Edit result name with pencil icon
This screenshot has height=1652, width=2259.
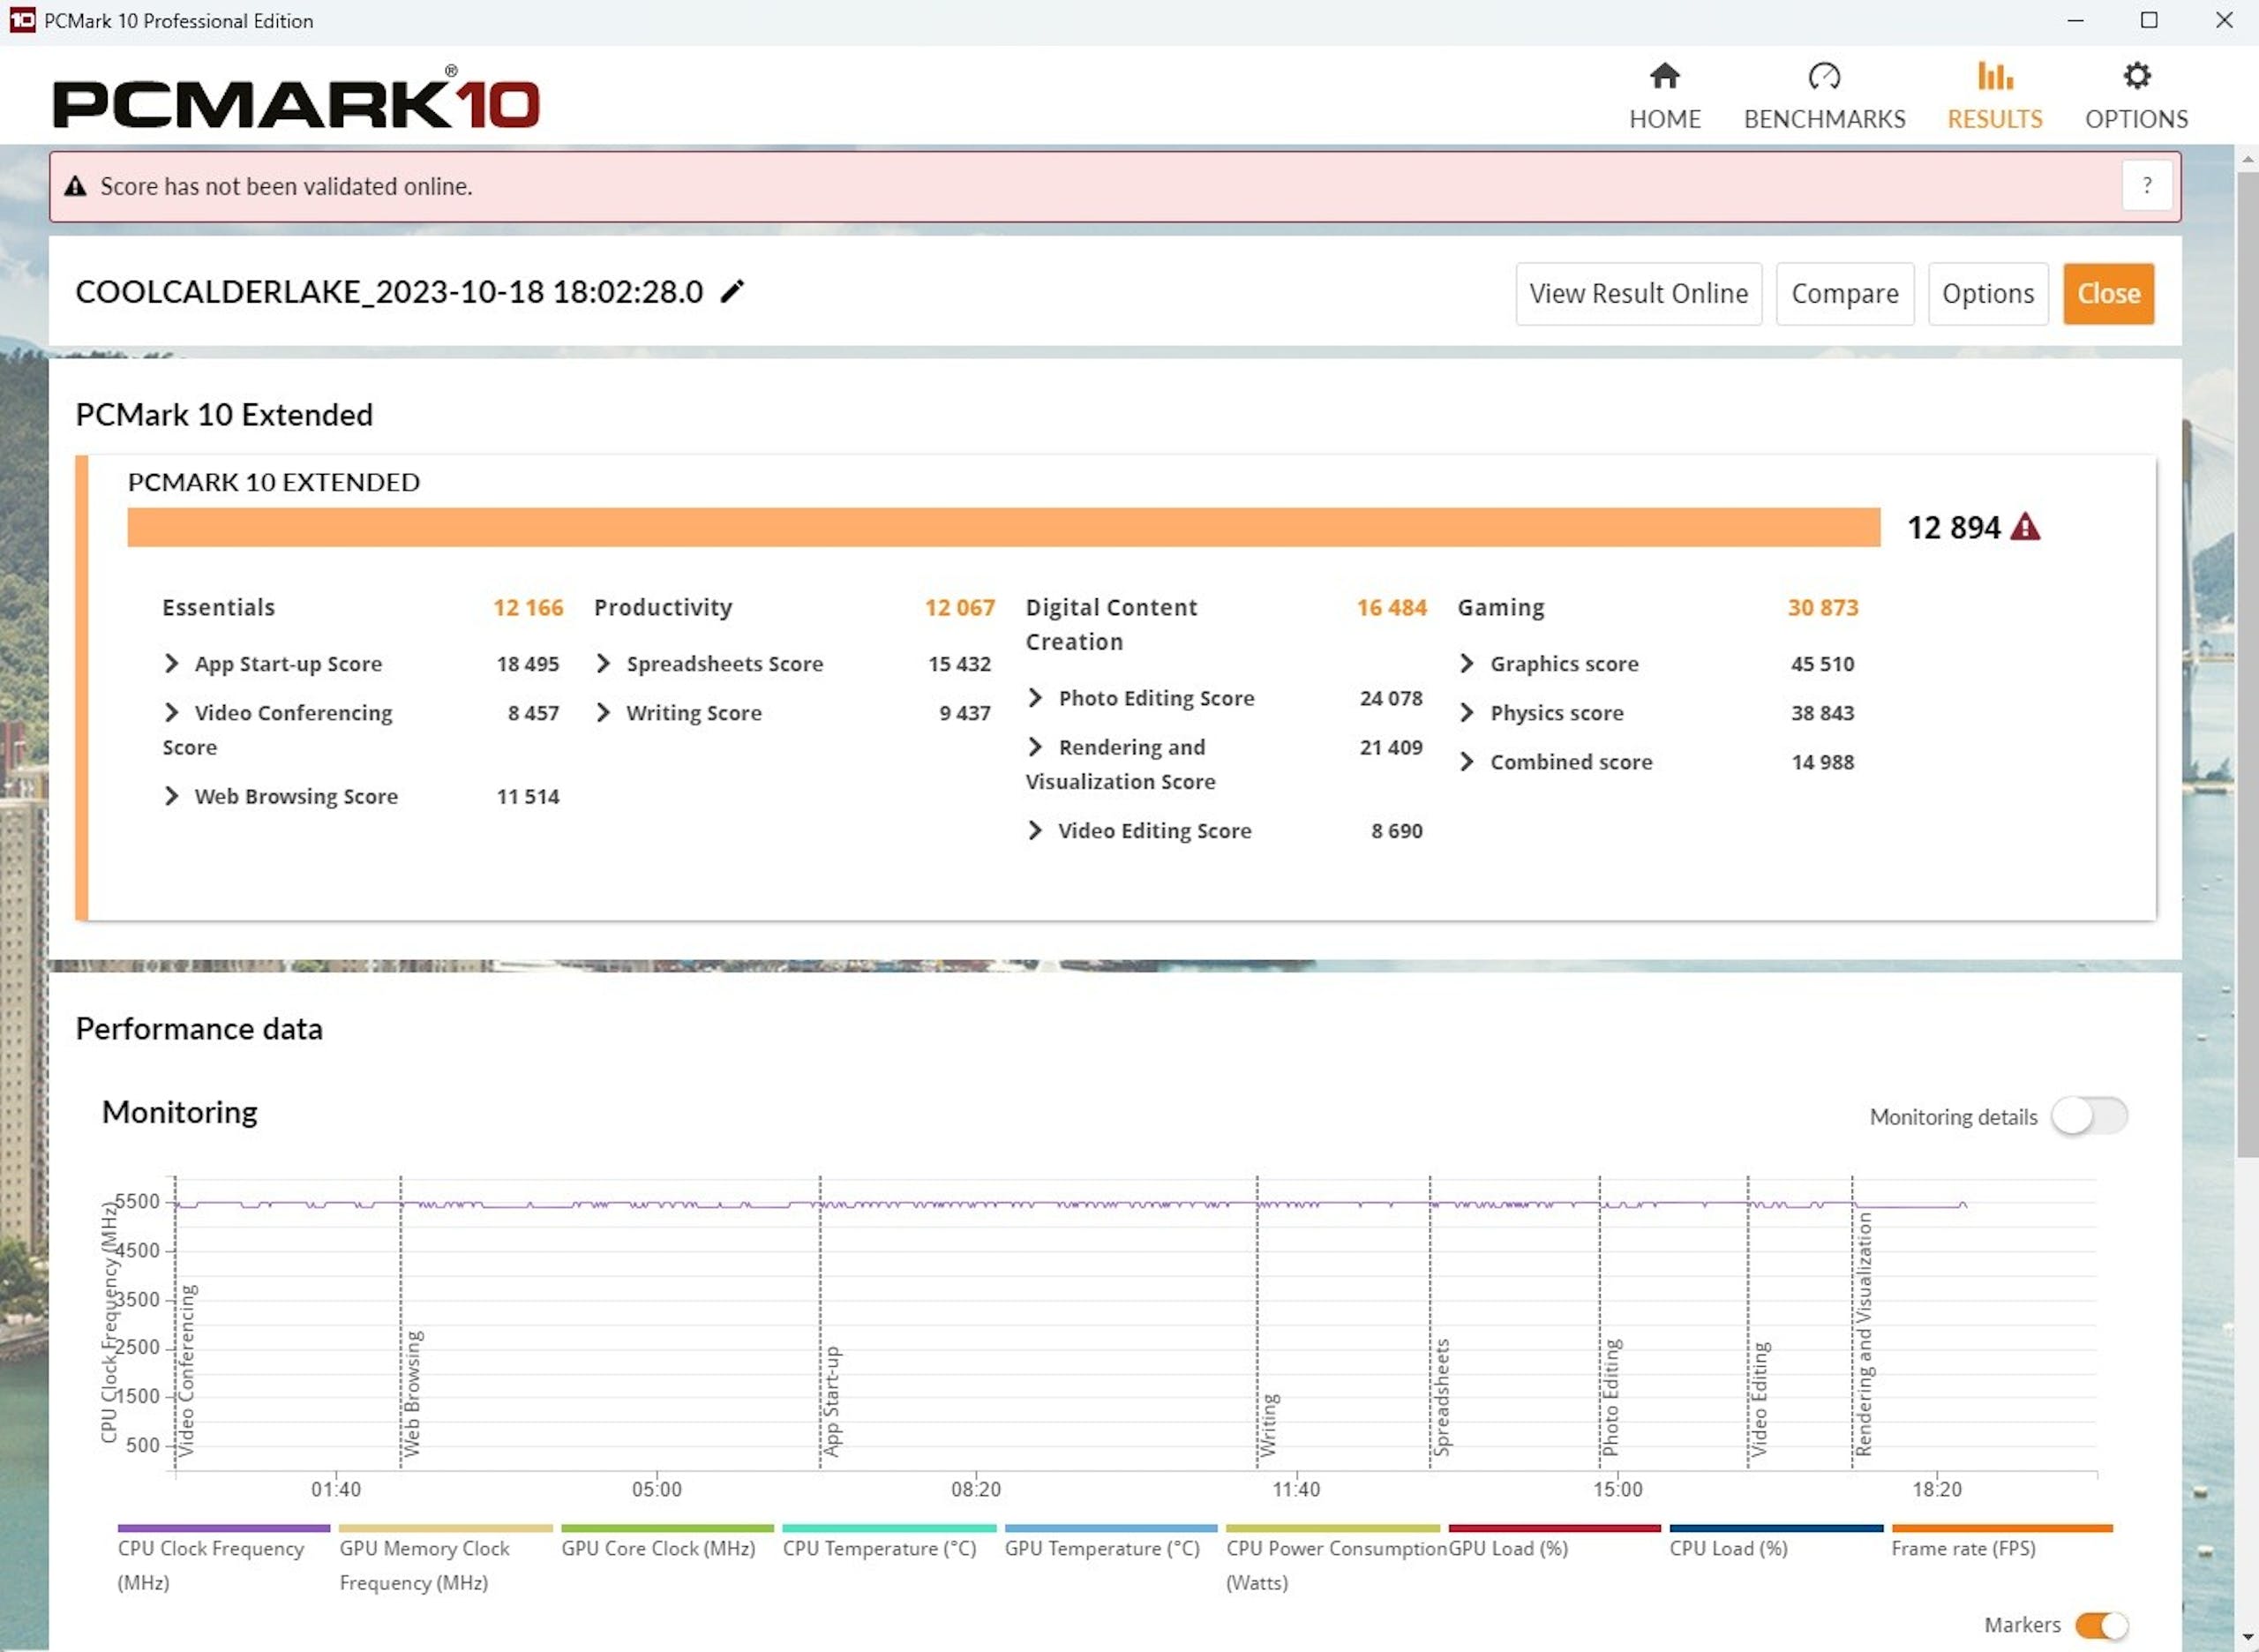tap(733, 291)
